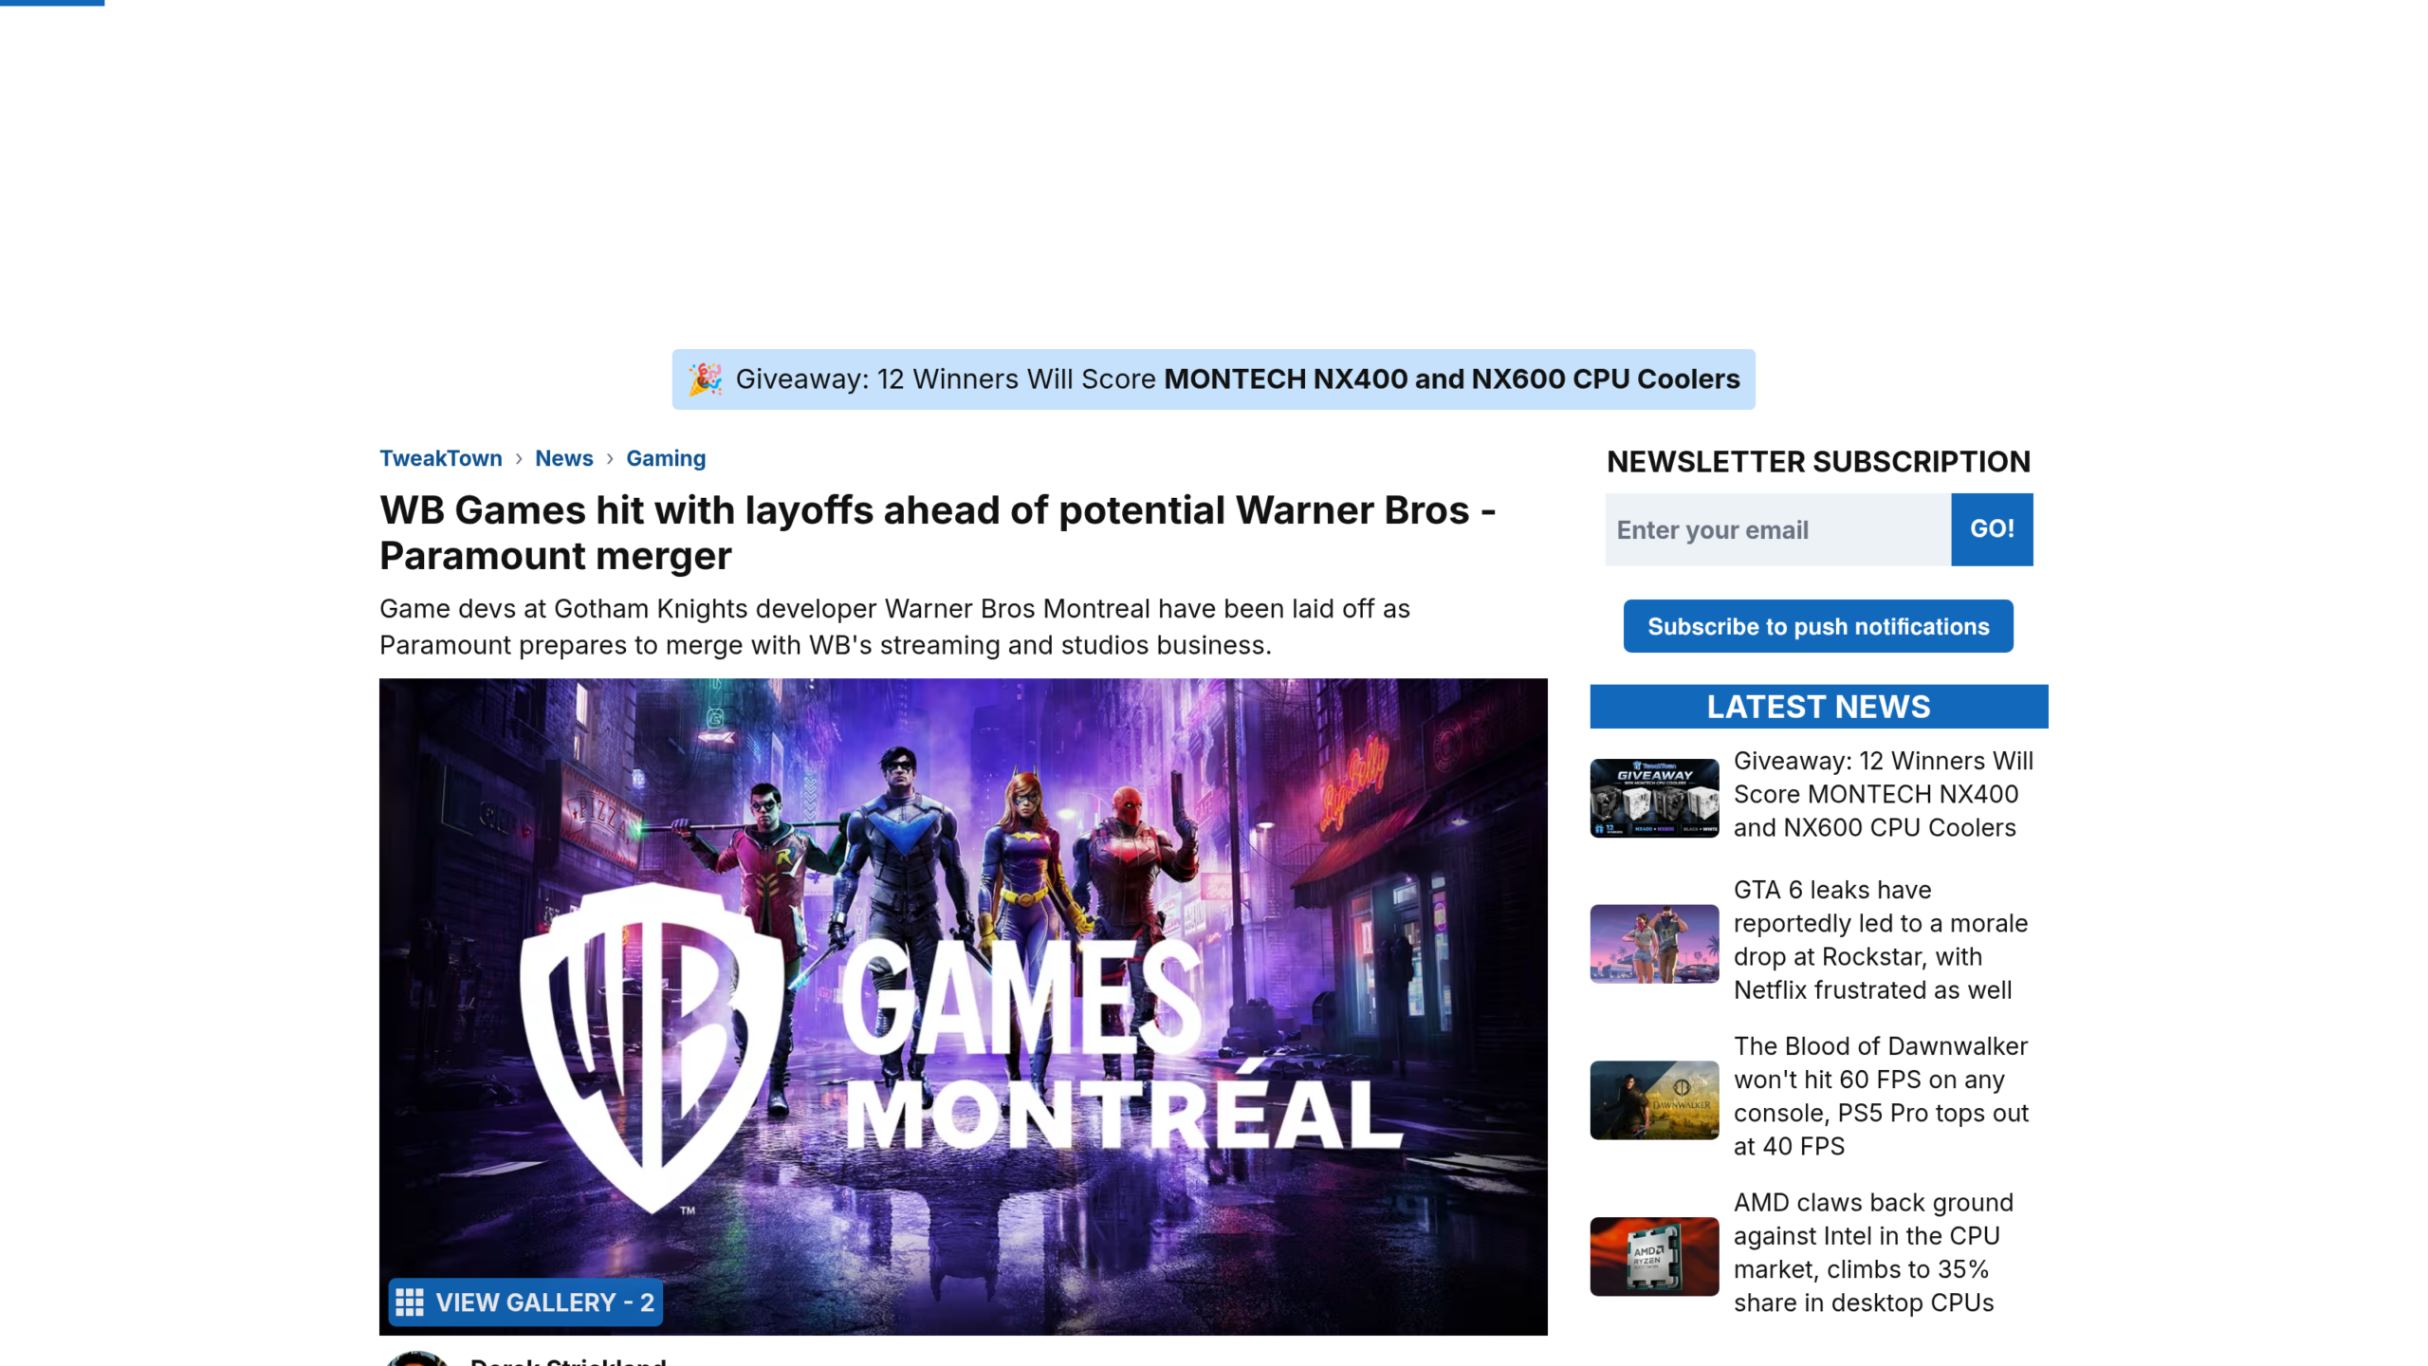Submit newsletter with GO! button
This screenshot has width=2428, height=1366.
1992,529
